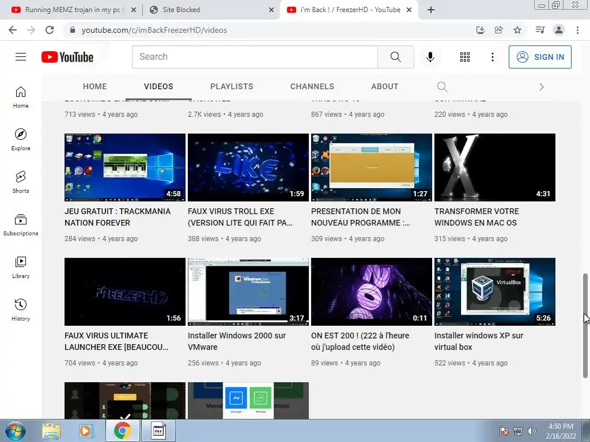Click the magnifier search button
This screenshot has width=590, height=442.
tap(395, 57)
